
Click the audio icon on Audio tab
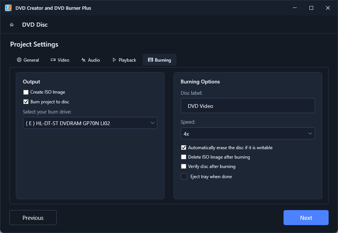click(x=83, y=60)
